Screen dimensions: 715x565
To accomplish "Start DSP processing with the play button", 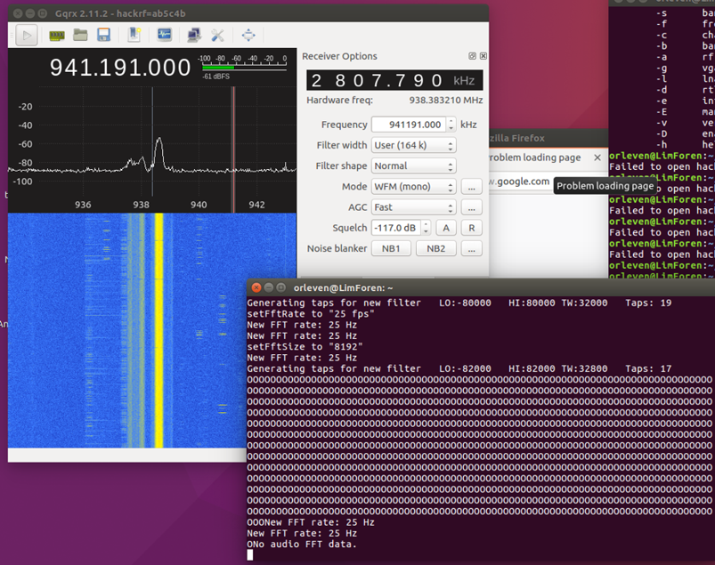I will [x=27, y=35].
